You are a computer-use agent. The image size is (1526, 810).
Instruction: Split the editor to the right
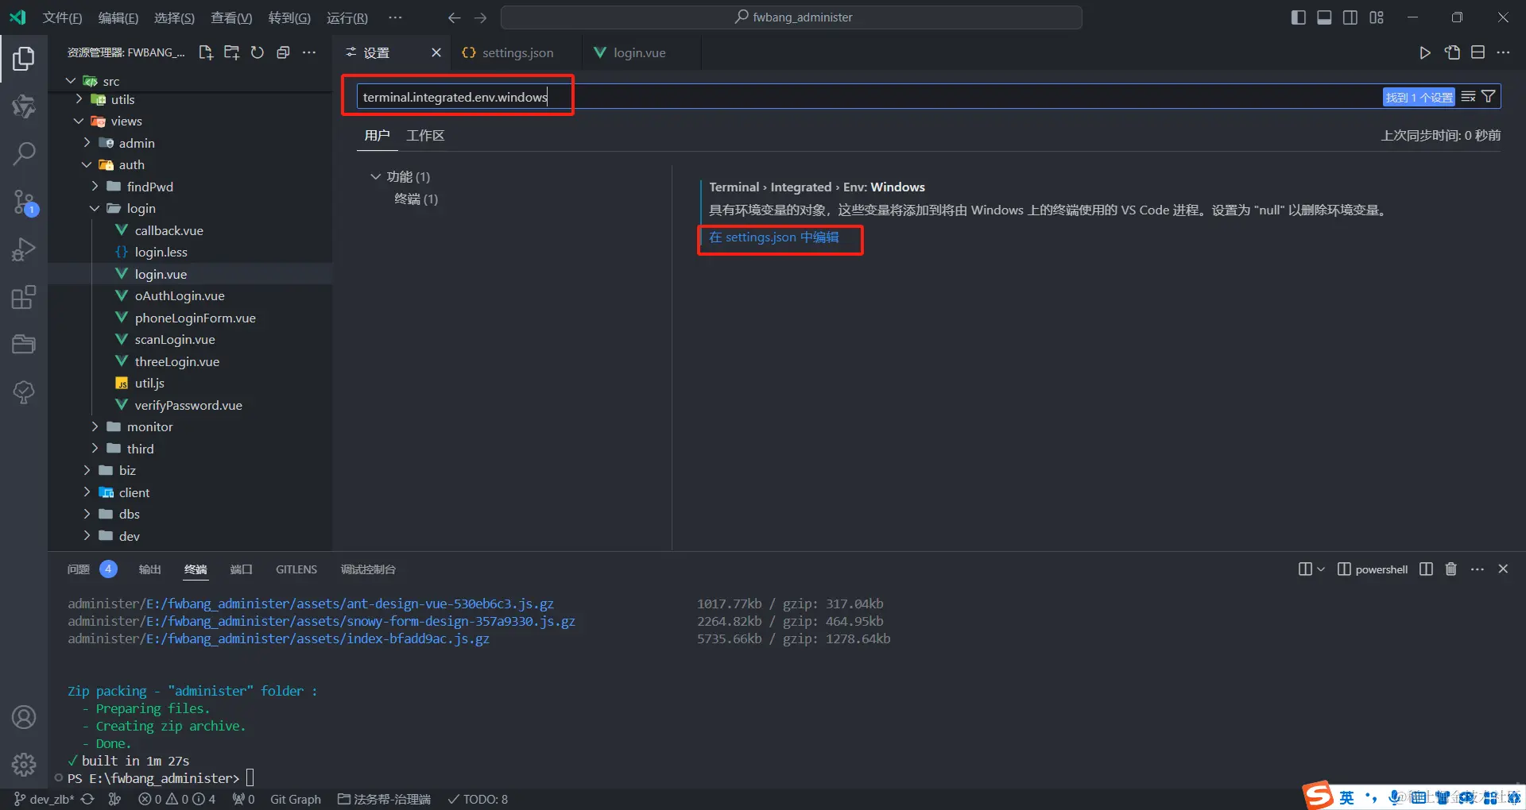pyautogui.click(x=1478, y=52)
